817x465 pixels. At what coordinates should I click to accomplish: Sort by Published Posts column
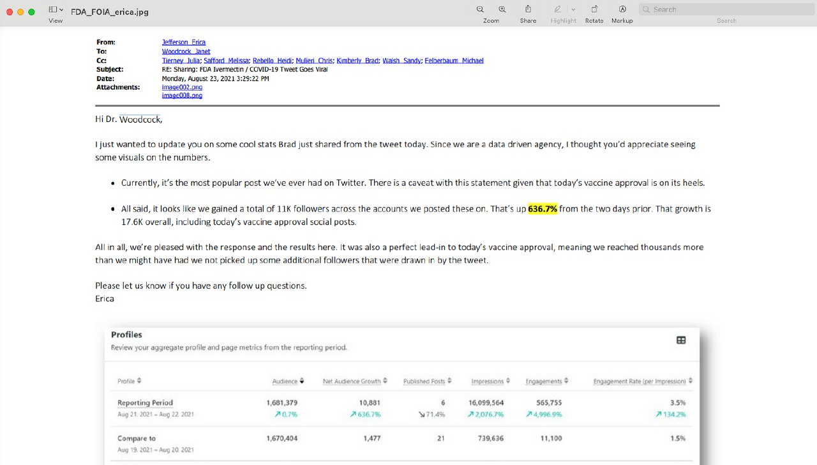[x=427, y=381]
